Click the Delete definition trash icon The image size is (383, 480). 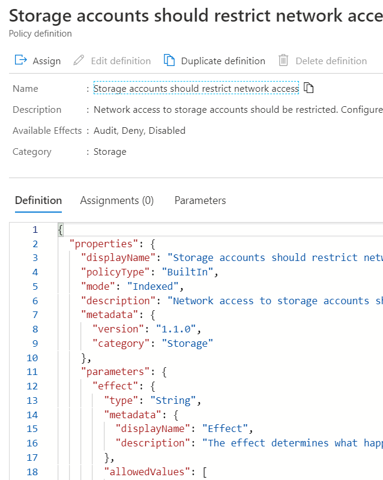(x=283, y=61)
